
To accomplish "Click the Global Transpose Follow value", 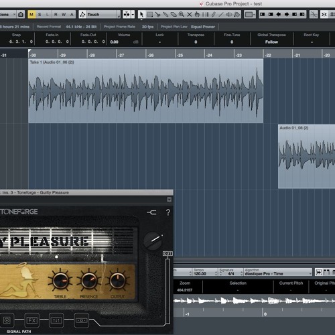I will (x=271, y=42).
